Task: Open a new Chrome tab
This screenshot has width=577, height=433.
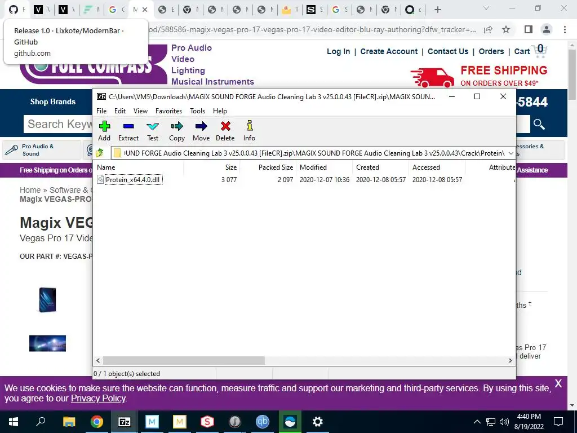Action: point(437,10)
